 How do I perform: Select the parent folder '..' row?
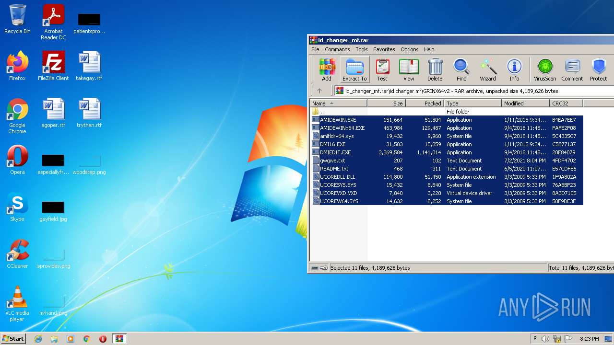pos(446,112)
